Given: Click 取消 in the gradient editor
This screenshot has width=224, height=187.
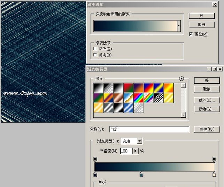Looking at the screenshot, I should click(x=207, y=89).
